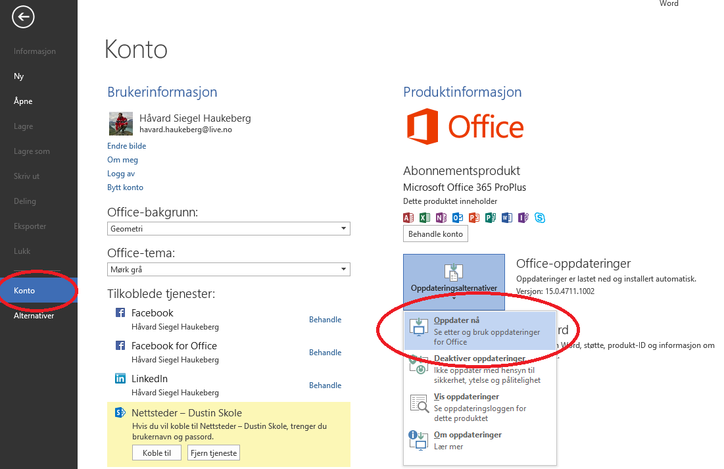Select Oppdater nå from the menu
The height and width of the screenshot is (469, 724).
click(480, 331)
